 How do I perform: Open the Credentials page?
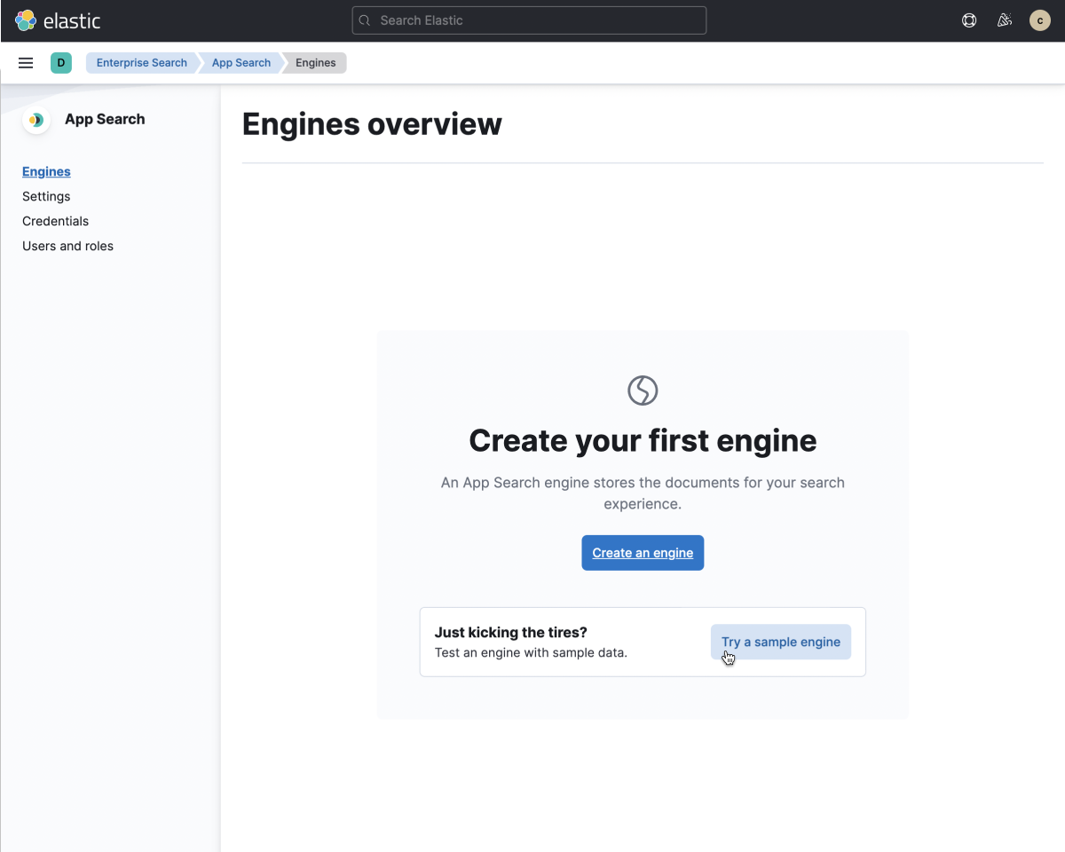[x=55, y=221]
